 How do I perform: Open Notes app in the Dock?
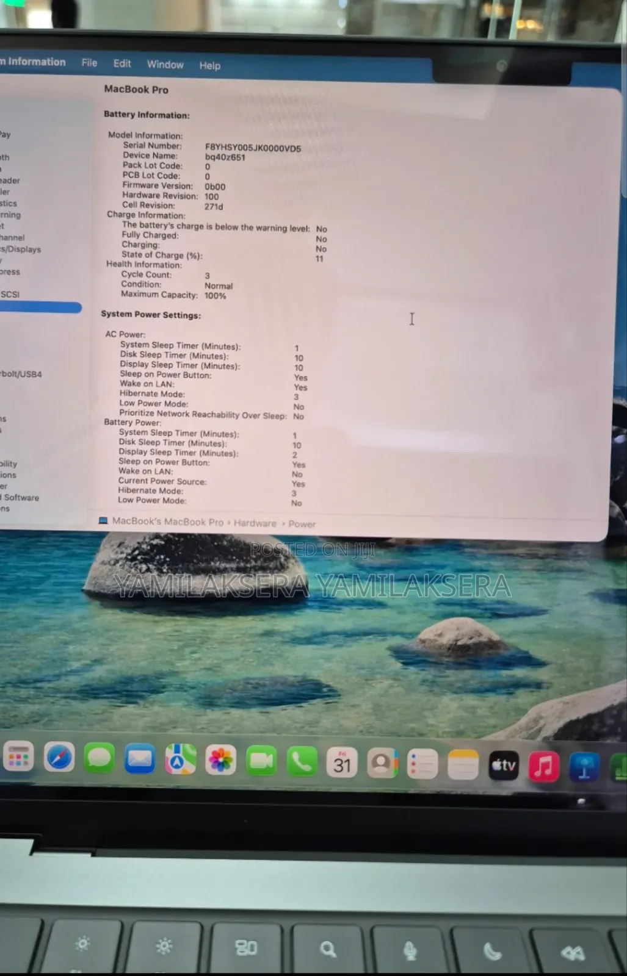tap(463, 764)
